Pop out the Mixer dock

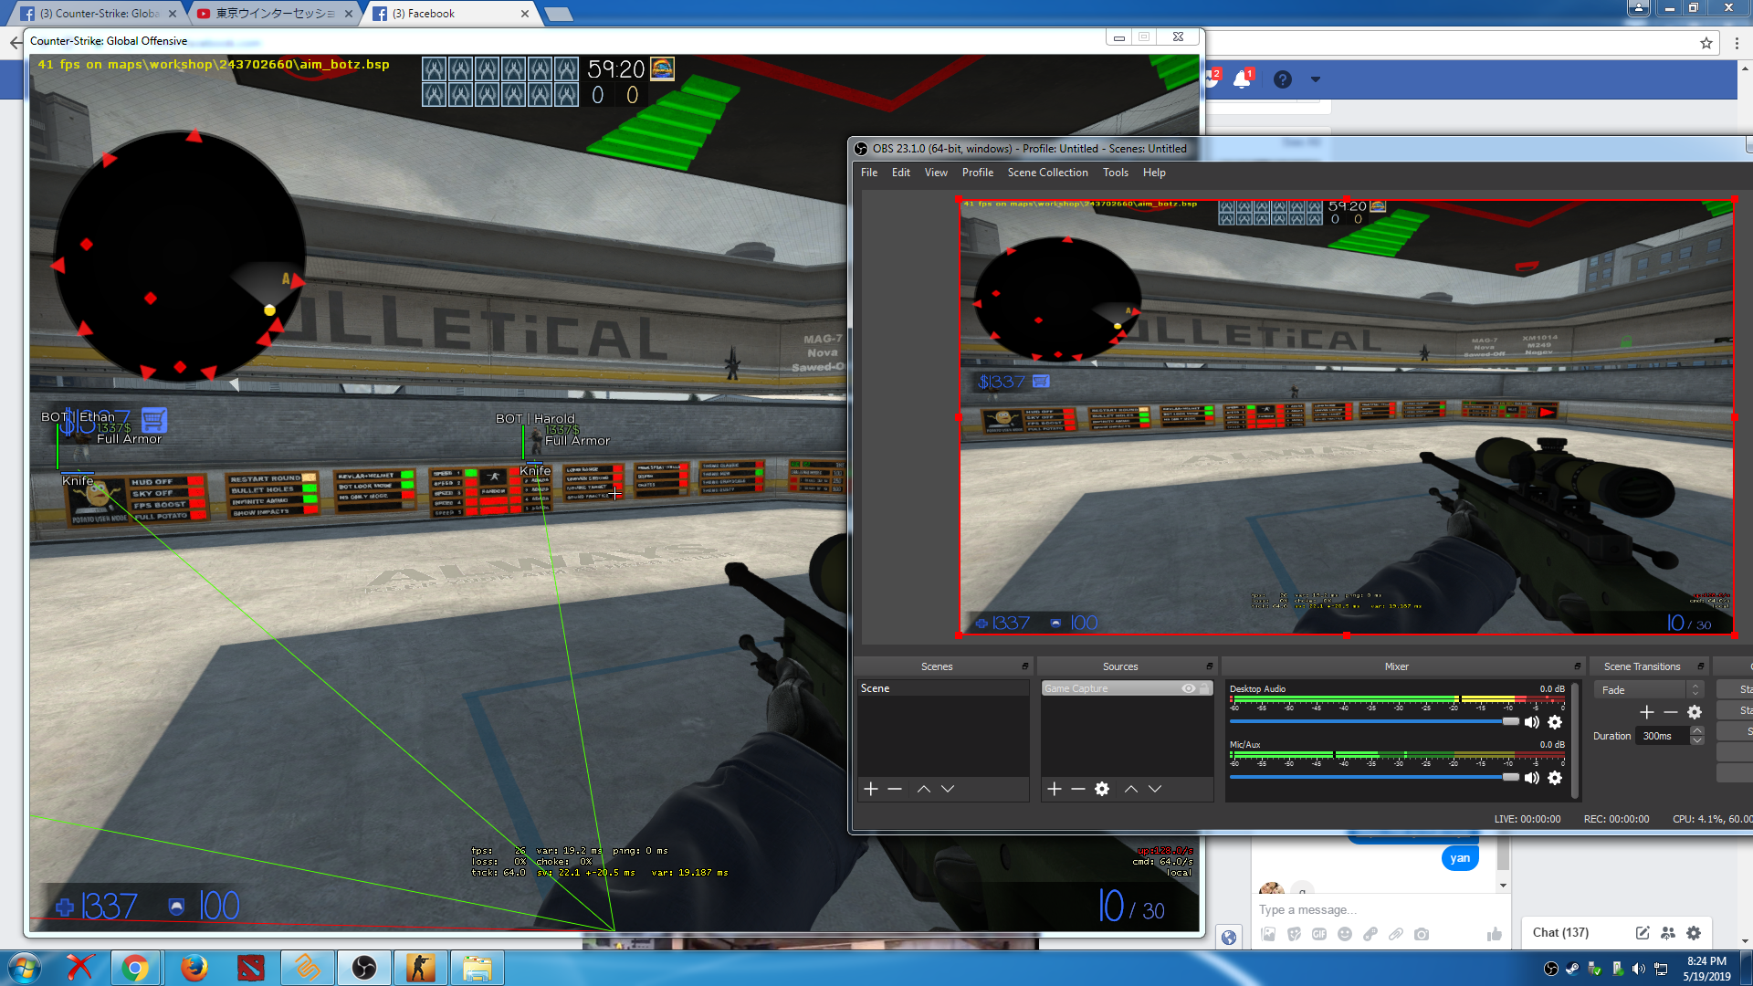tap(1578, 666)
